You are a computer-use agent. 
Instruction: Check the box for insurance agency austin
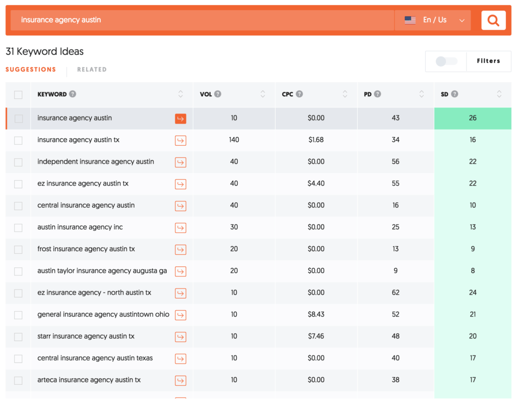coord(19,119)
